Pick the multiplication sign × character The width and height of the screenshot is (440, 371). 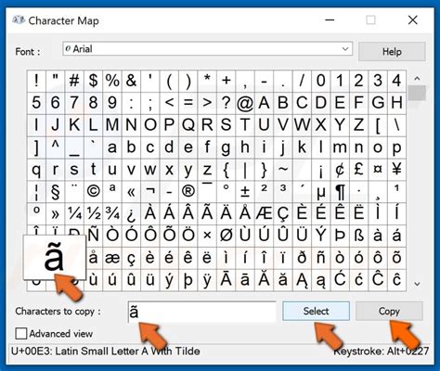(207, 237)
